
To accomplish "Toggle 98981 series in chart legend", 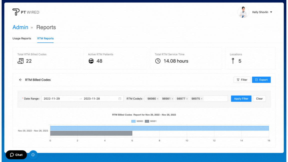I will click(x=151, y=121).
